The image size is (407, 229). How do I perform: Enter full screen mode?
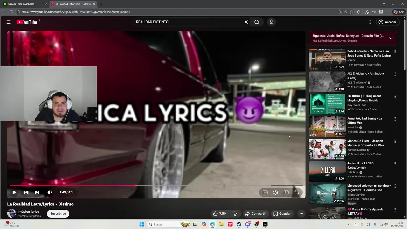[297, 192]
